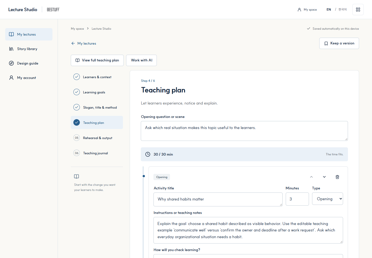This screenshot has height=258, width=372.
Task: Click the timeline dot marker beside Opening
Action: pyautogui.click(x=144, y=176)
